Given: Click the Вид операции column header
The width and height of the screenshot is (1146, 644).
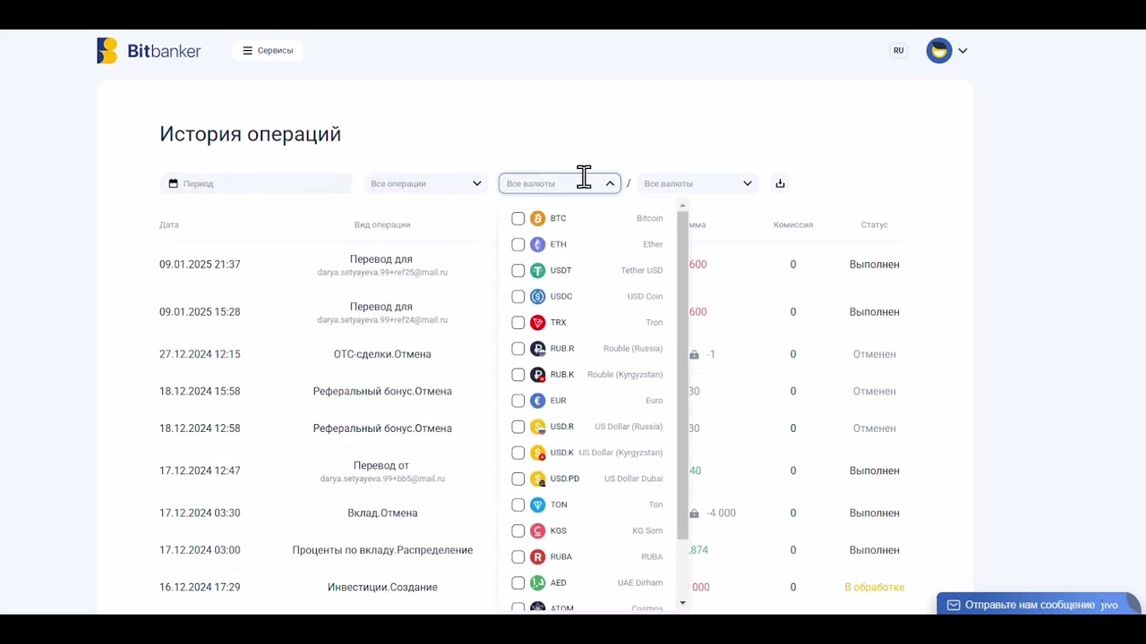Looking at the screenshot, I should 382,225.
